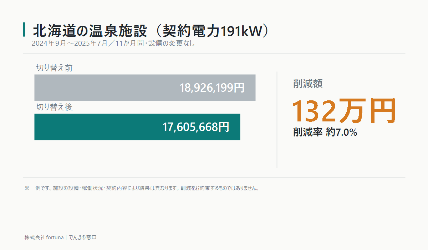428x250 pixels.
Task: Click the 切り替え後 label
Action: click(54, 107)
